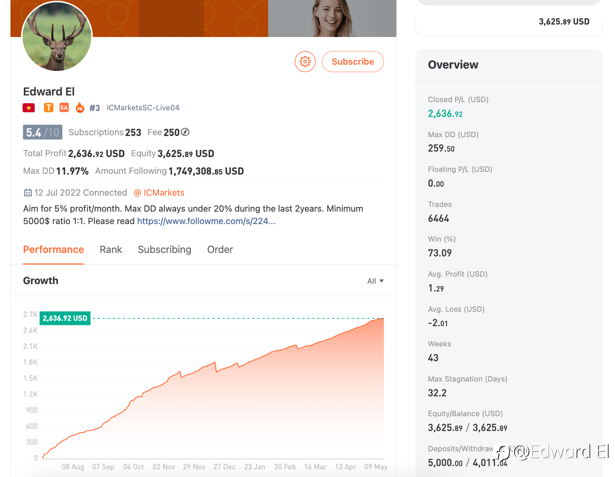Select the ICMarketsSC-Live04 server name
The image size is (615, 477).
click(143, 108)
